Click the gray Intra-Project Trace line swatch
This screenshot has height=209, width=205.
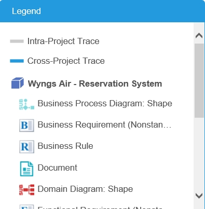click(x=17, y=41)
